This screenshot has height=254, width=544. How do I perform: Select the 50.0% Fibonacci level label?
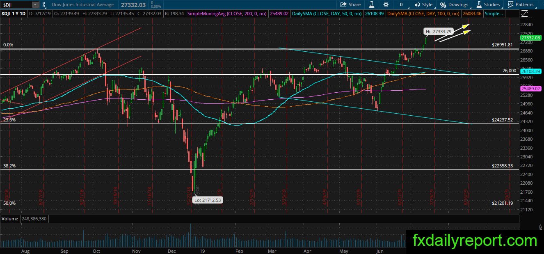tap(9, 203)
